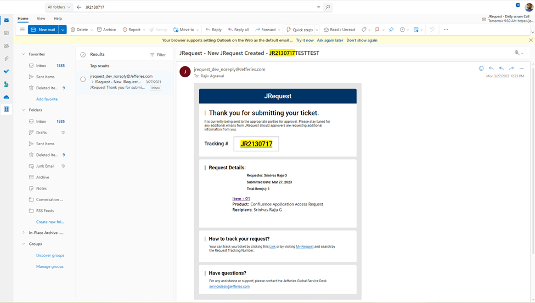Close the yellow default email banner
The height and width of the screenshot is (303, 535).
[531, 40]
